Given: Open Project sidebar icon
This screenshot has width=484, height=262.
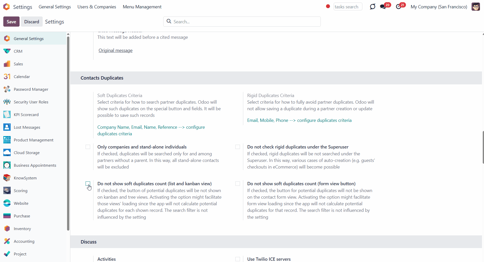Looking at the screenshot, I should click(7, 254).
